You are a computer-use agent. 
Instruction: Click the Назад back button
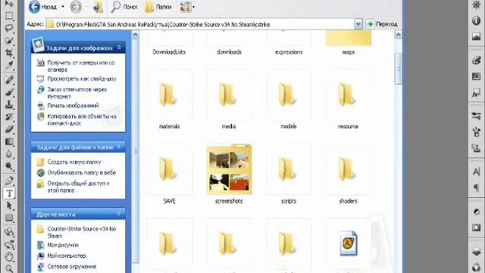point(42,7)
